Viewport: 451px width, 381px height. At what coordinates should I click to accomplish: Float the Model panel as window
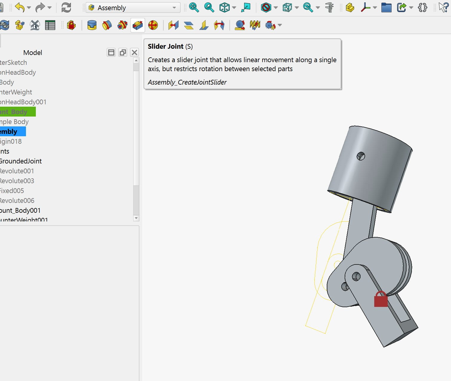(123, 53)
